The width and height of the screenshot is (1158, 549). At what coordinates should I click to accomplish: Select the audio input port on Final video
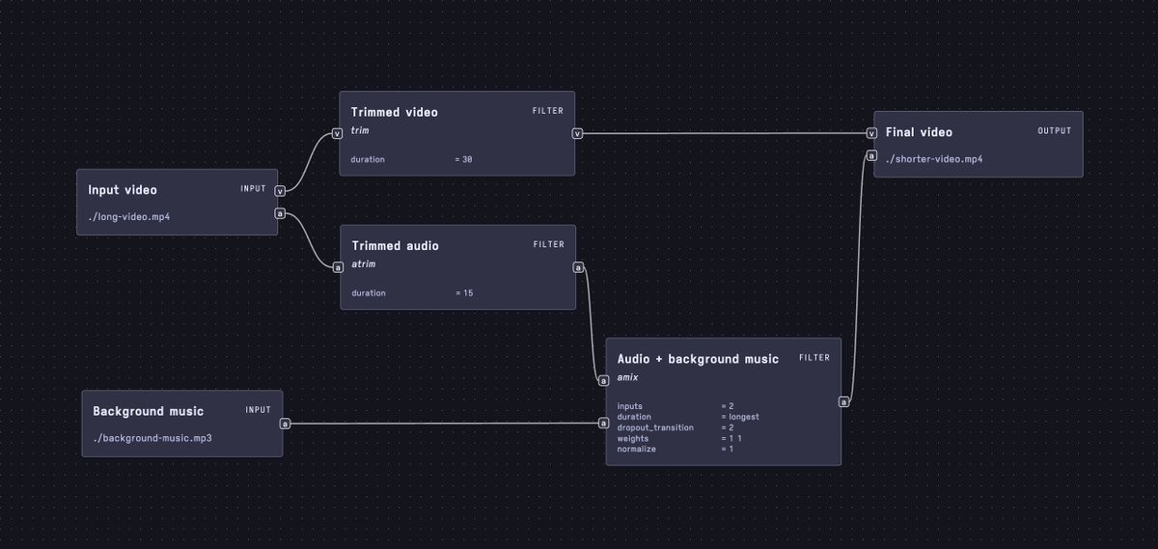coord(871,155)
